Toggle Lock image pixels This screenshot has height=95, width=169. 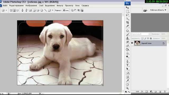click(x=145, y=38)
